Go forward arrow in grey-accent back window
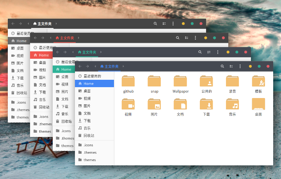Viewport: 281px width, 179px height. point(20,24)
